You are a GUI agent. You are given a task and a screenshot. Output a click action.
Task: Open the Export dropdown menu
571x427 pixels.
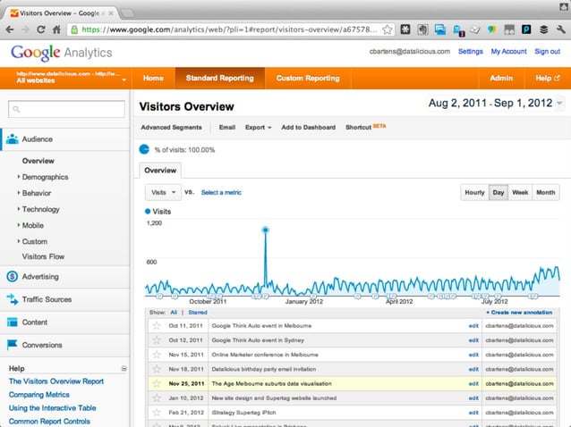(259, 128)
